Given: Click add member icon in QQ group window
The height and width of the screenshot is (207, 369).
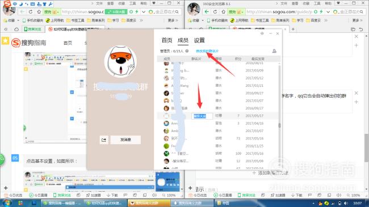Looking at the screenshot, I should click(274, 51).
